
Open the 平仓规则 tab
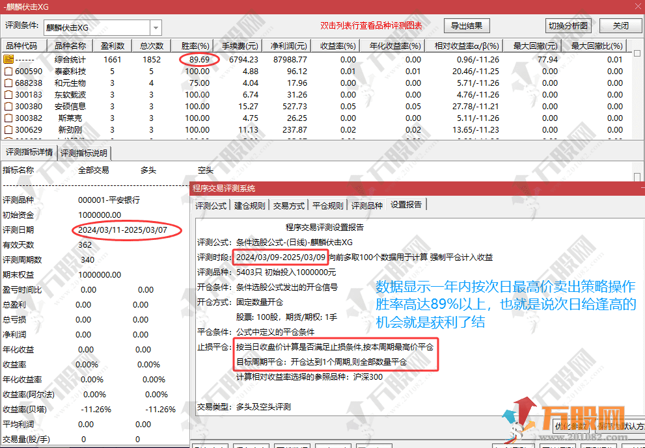coord(327,205)
